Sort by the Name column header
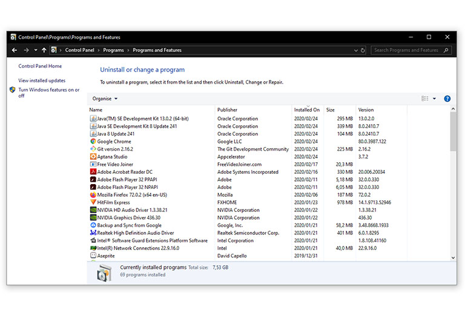The image size is (465, 310). (96, 110)
